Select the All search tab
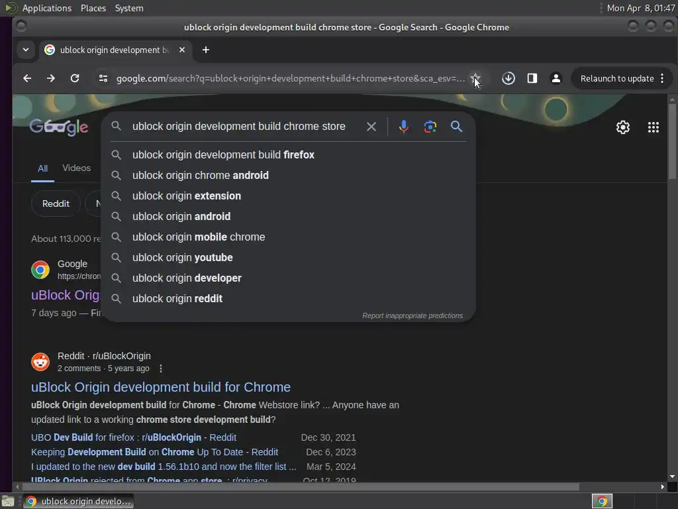The image size is (678, 509). click(x=42, y=168)
